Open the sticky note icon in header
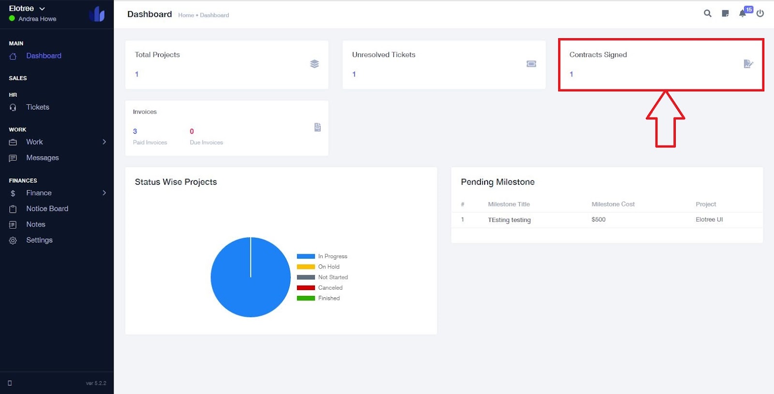 tap(725, 14)
